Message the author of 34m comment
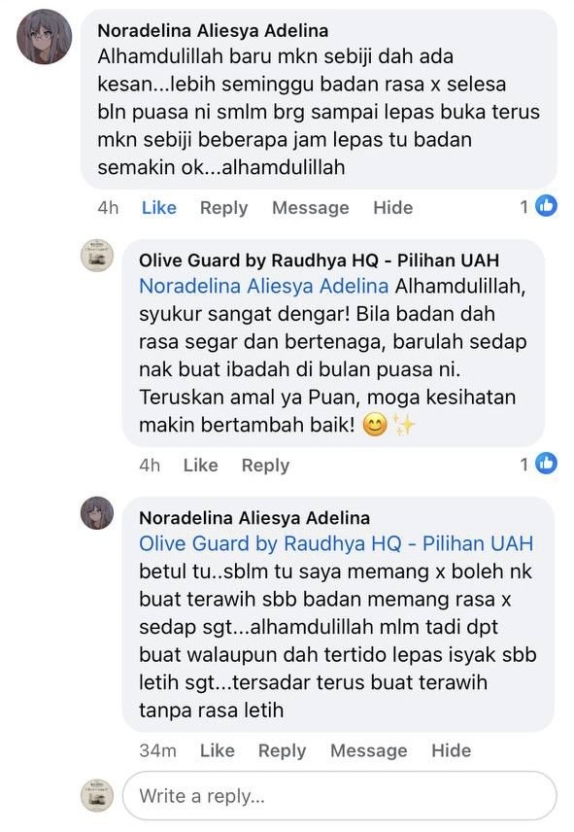Screen dimensions: 574x832 click(x=369, y=750)
